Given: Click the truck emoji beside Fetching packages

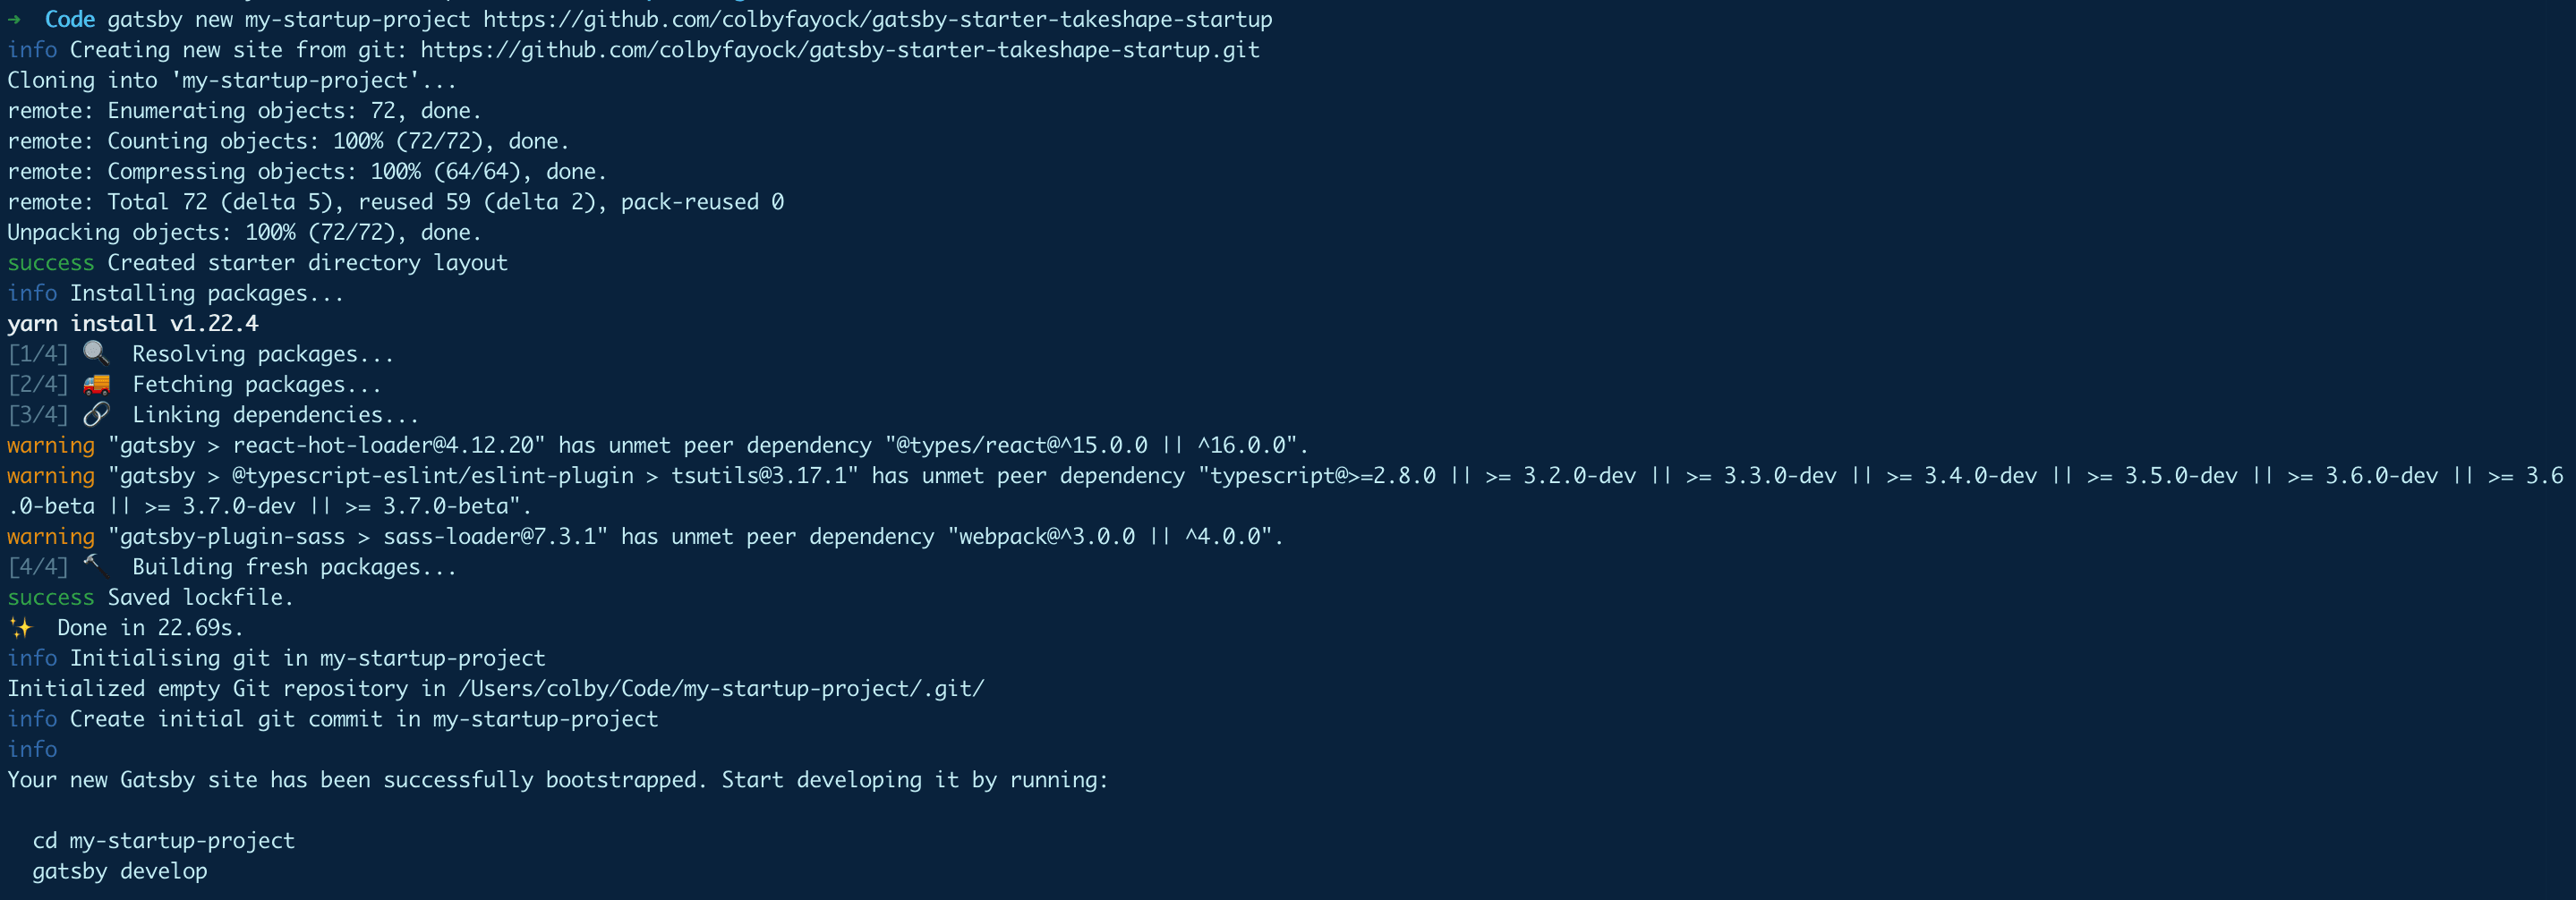Looking at the screenshot, I should click(96, 384).
